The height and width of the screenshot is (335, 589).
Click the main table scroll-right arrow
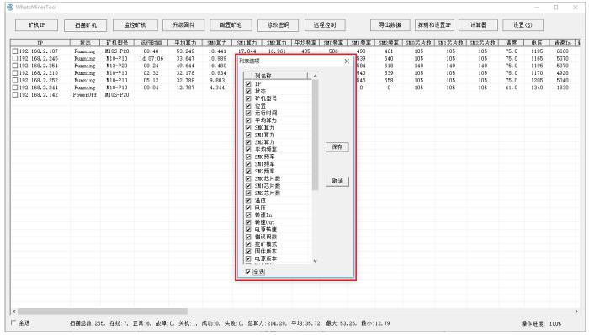pyautogui.click(x=576, y=311)
